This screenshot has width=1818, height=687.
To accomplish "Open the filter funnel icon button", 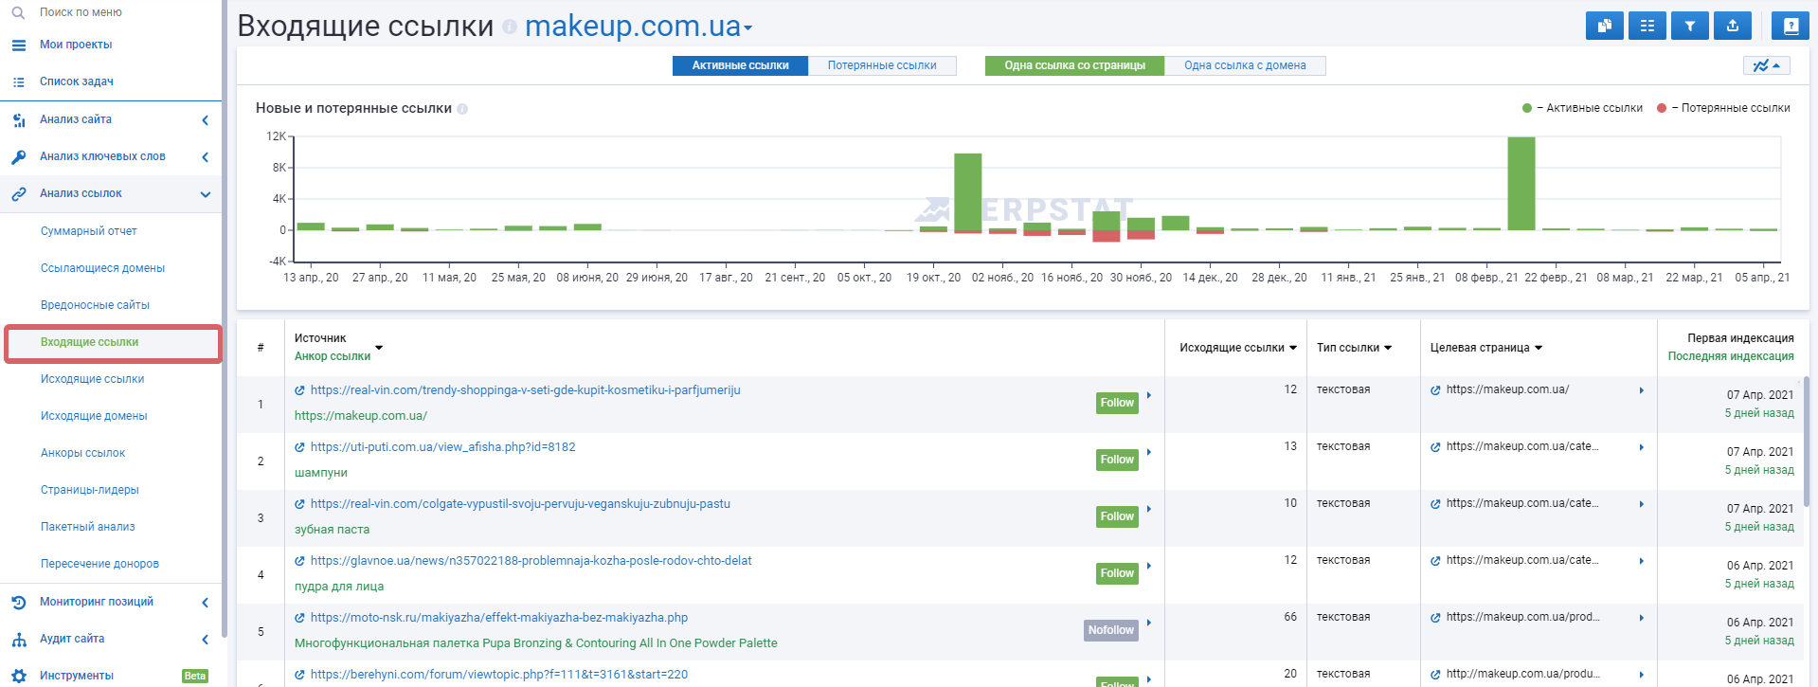I will (x=1689, y=27).
